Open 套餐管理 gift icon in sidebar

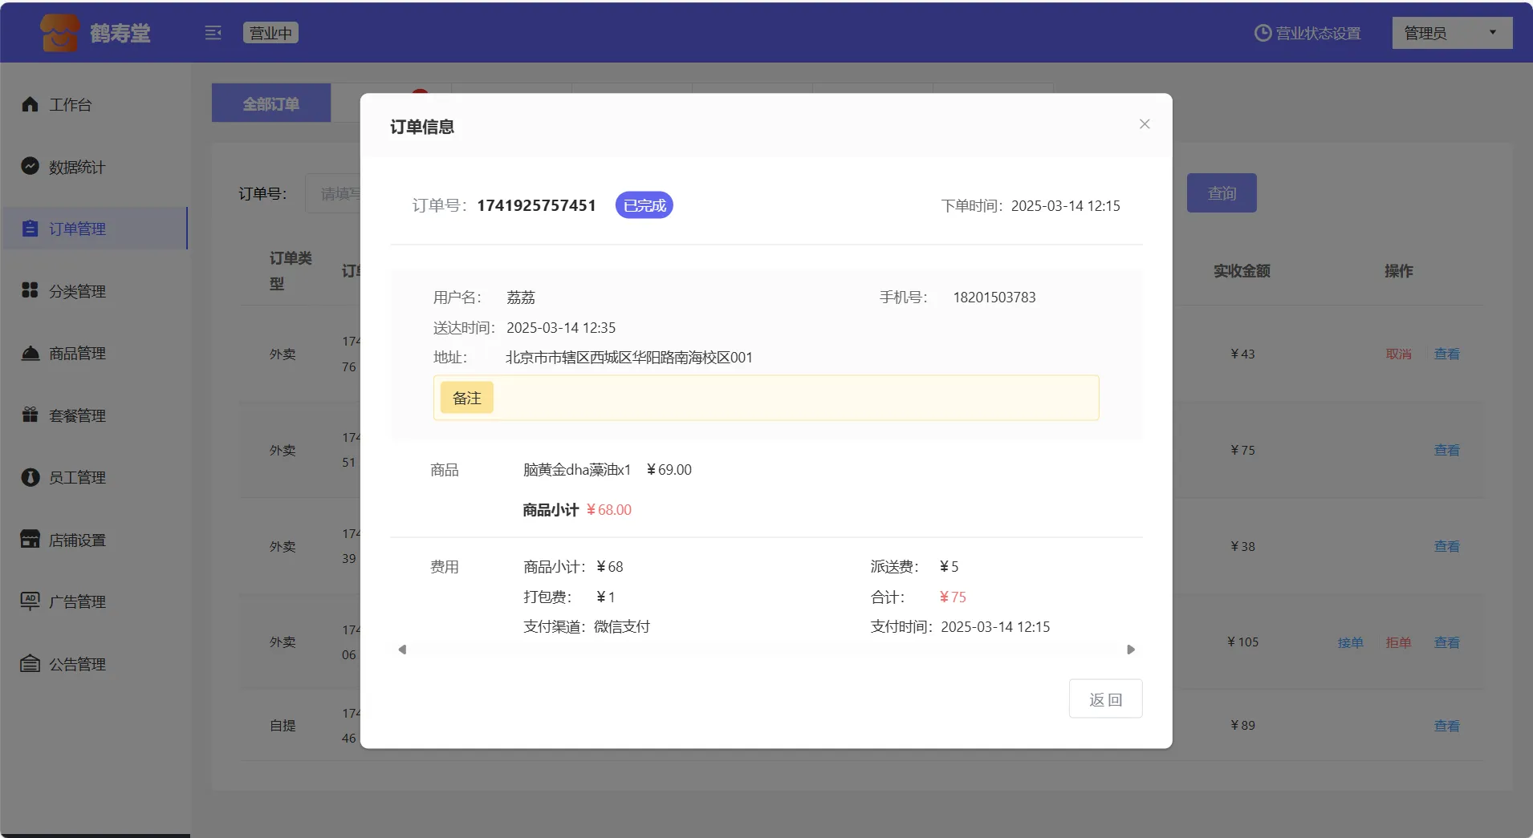click(30, 415)
